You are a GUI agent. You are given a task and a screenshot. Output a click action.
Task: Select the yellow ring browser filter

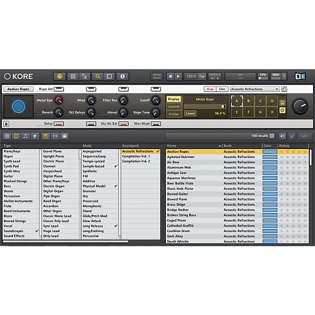click(x=16, y=136)
